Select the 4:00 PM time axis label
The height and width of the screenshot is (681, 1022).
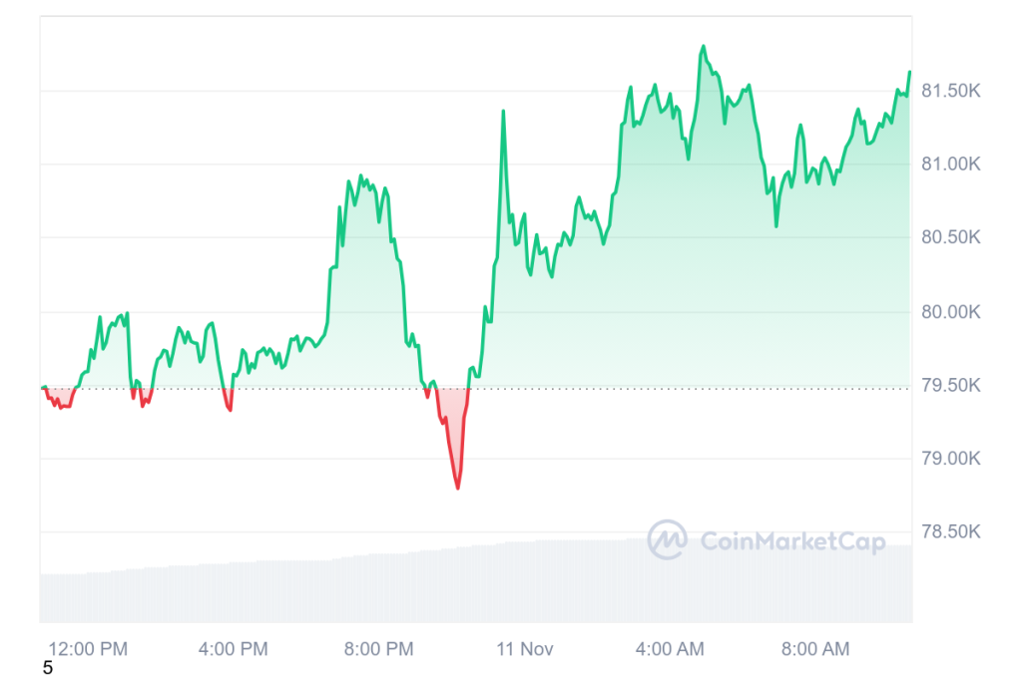(234, 649)
